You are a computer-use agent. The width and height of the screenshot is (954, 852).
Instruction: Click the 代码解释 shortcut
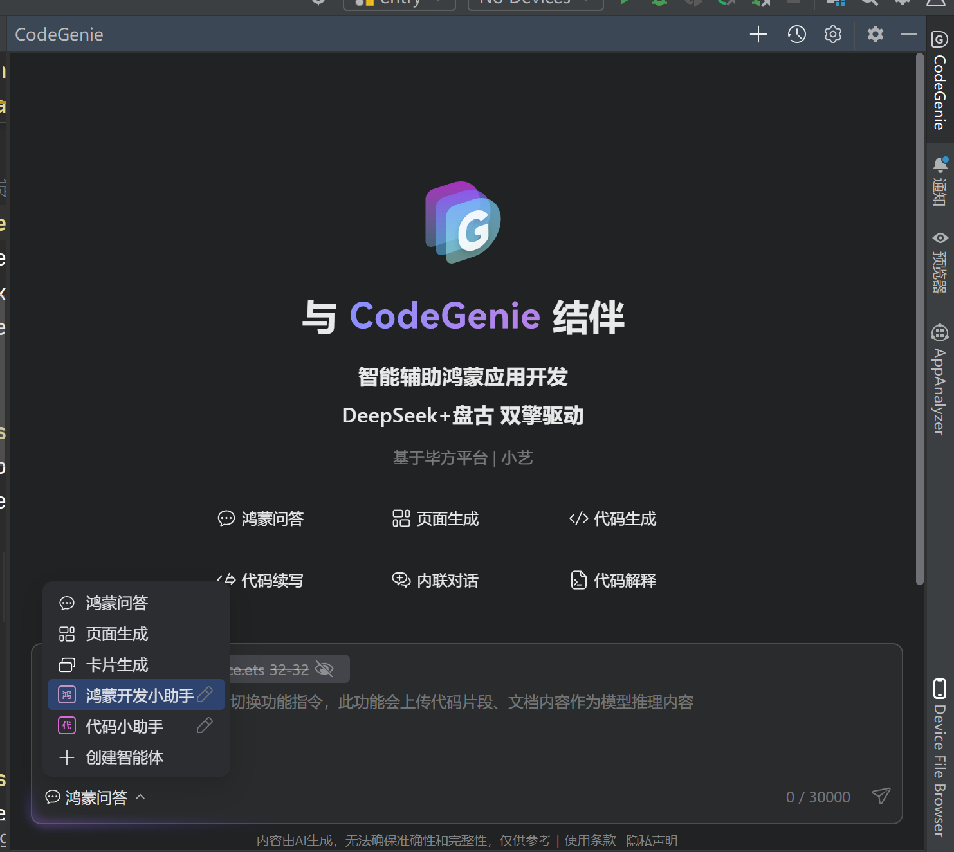click(613, 581)
